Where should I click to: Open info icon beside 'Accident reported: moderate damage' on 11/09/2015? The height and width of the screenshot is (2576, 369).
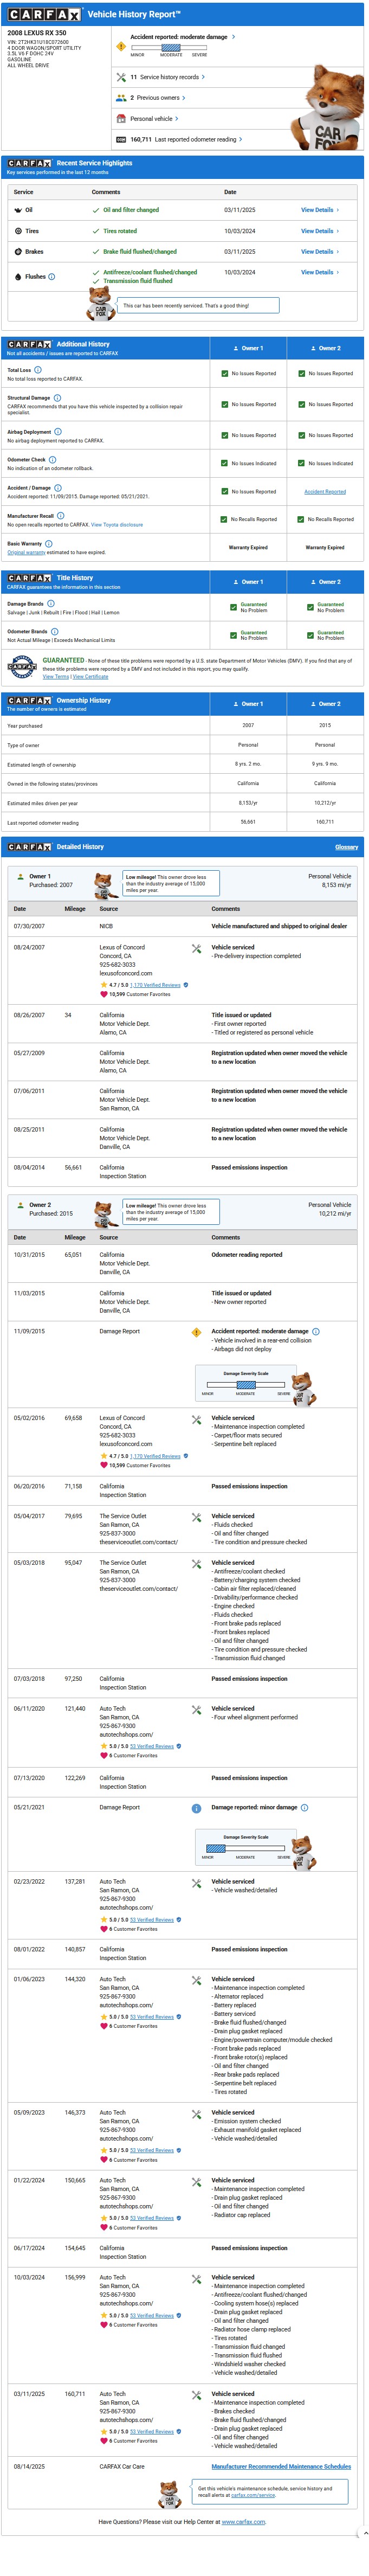[x=316, y=1331]
